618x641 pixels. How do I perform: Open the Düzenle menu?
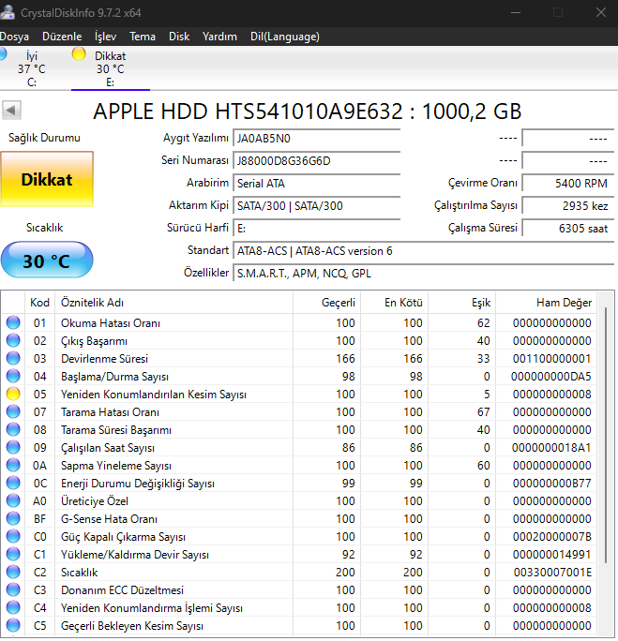tap(62, 37)
